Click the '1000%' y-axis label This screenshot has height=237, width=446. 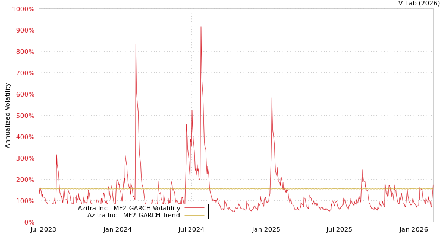coord(23,9)
